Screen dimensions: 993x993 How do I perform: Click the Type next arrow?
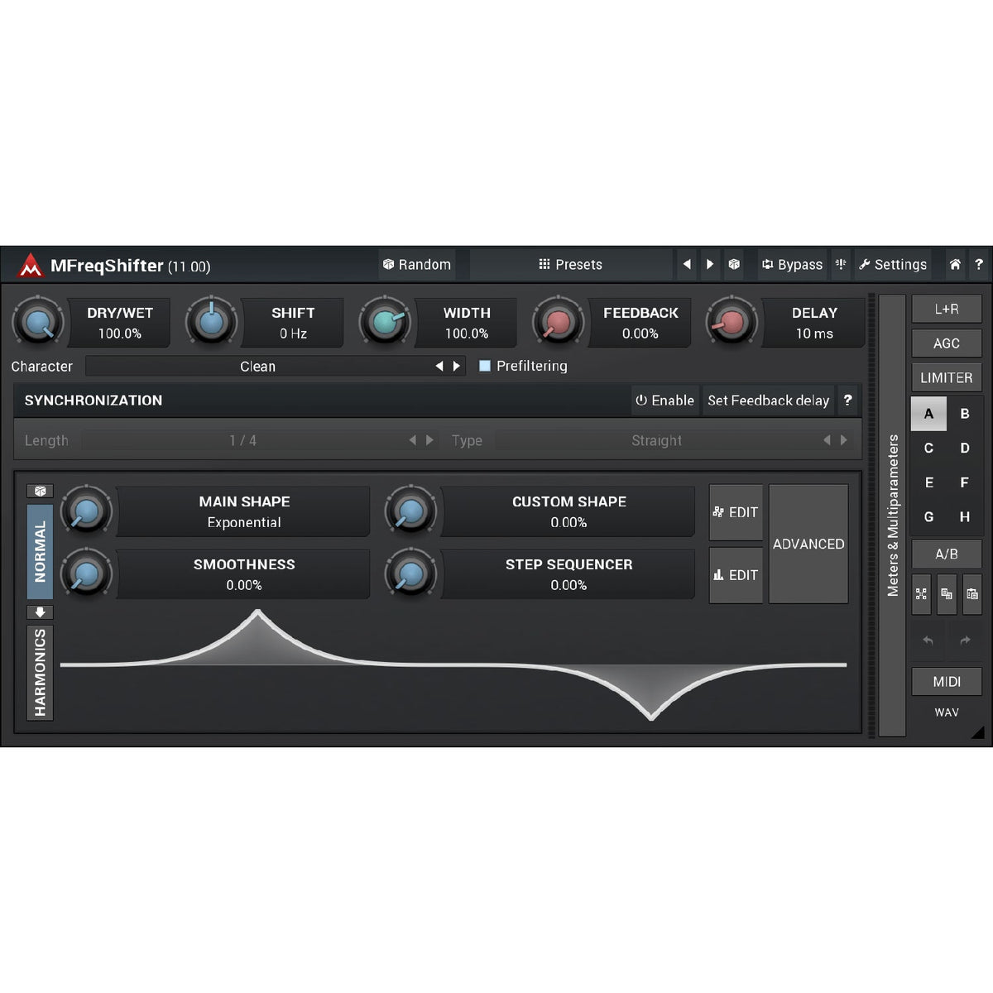click(844, 441)
